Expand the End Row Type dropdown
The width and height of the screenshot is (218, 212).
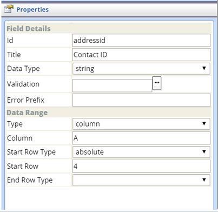click(x=141, y=180)
